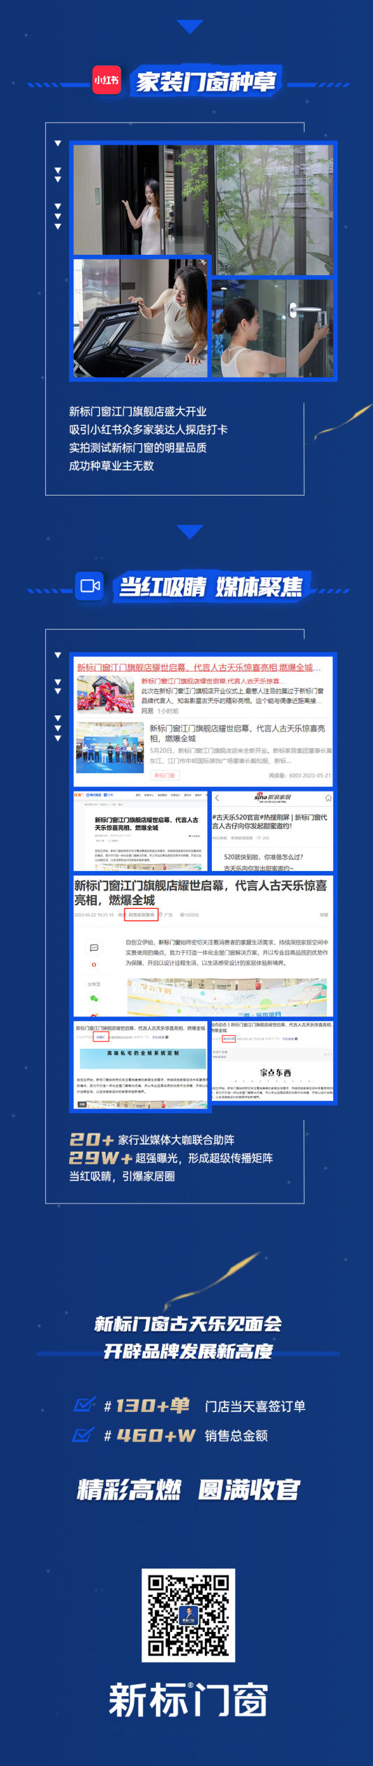This screenshot has width=373, height=1766.
Task: Click the sina 新浪家居 logo
Action: pyautogui.click(x=273, y=797)
